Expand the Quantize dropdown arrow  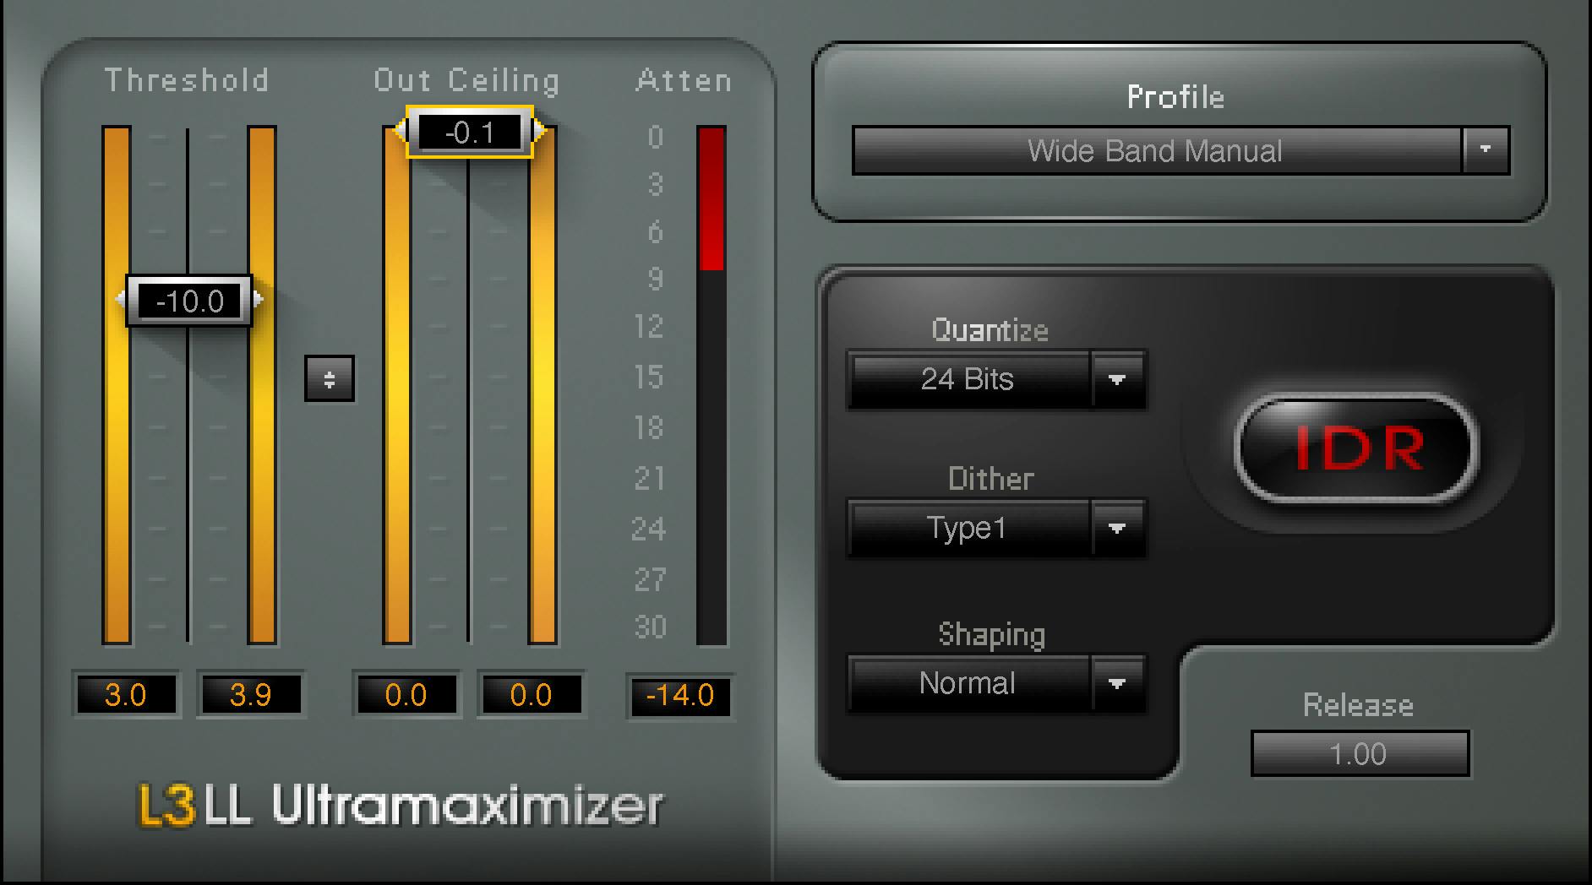coord(1116,379)
